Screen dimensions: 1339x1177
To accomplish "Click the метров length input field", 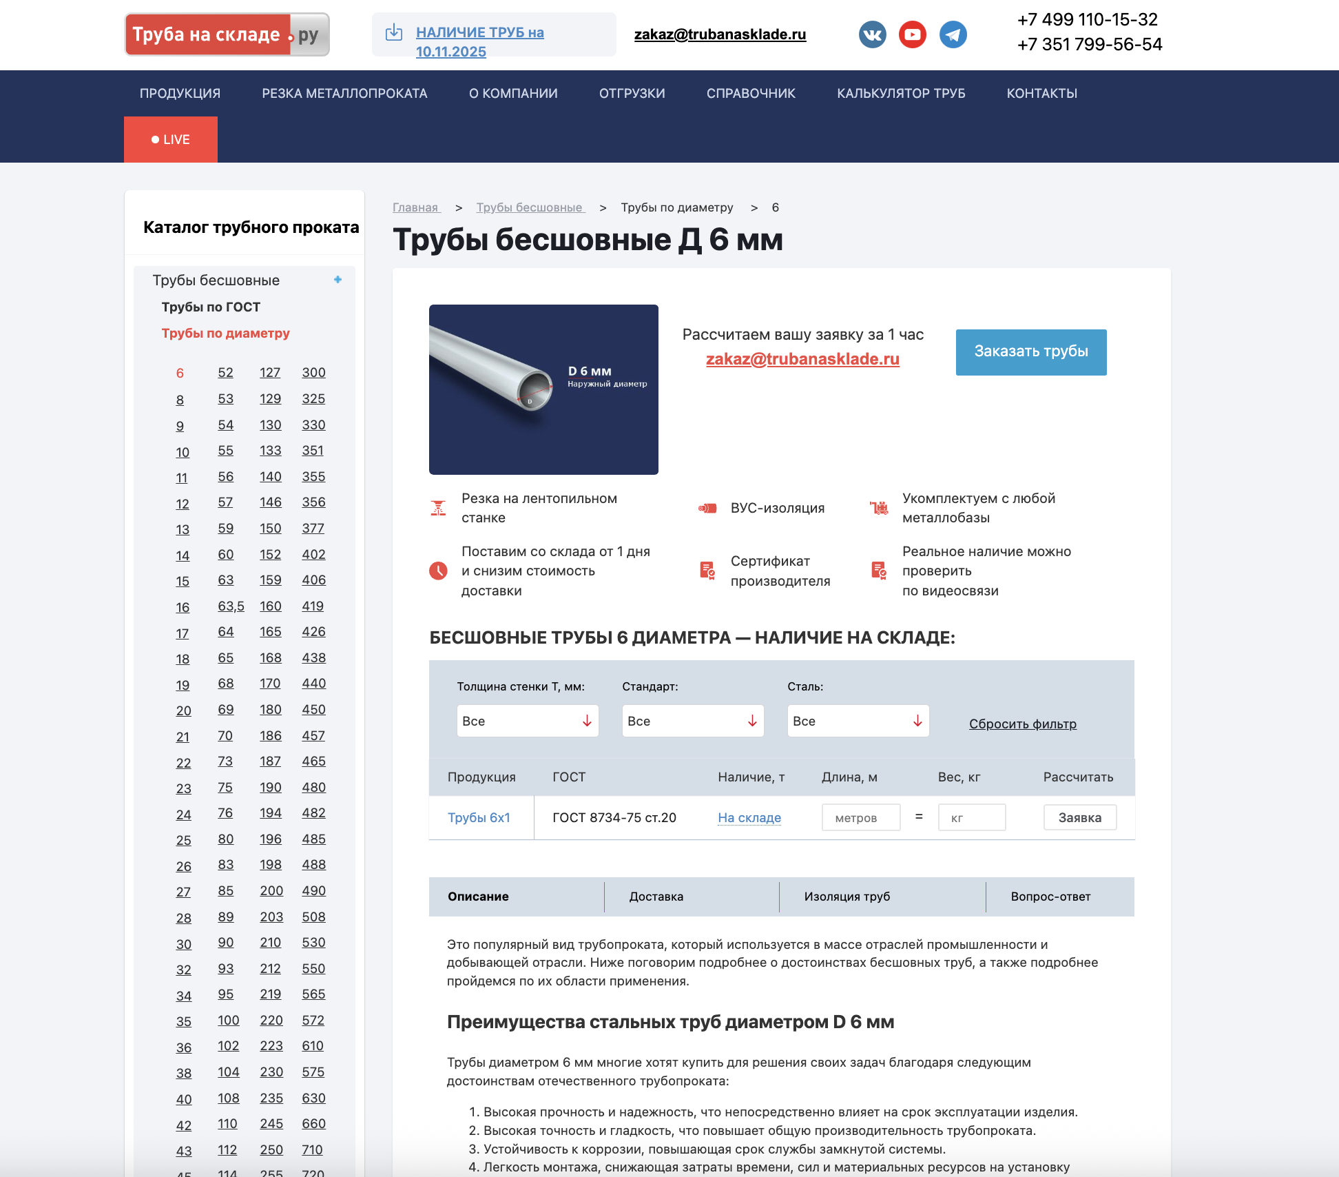I will 860,818.
